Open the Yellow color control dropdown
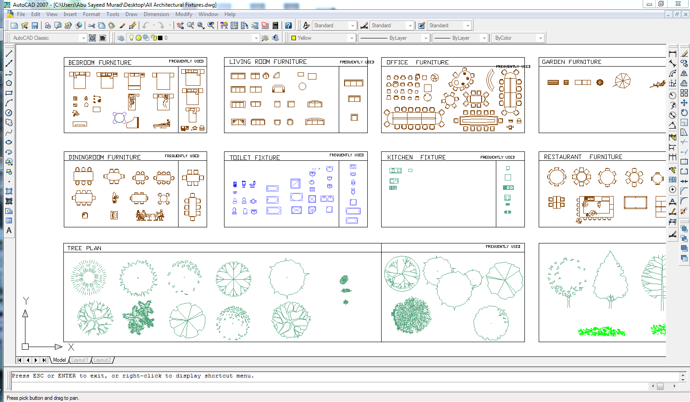Viewport: 690px width, 402px height. 352,38
